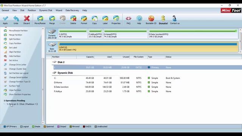Click sidebar scrollbar up arrow
This screenshot has height=136, width=242.
[43, 29]
